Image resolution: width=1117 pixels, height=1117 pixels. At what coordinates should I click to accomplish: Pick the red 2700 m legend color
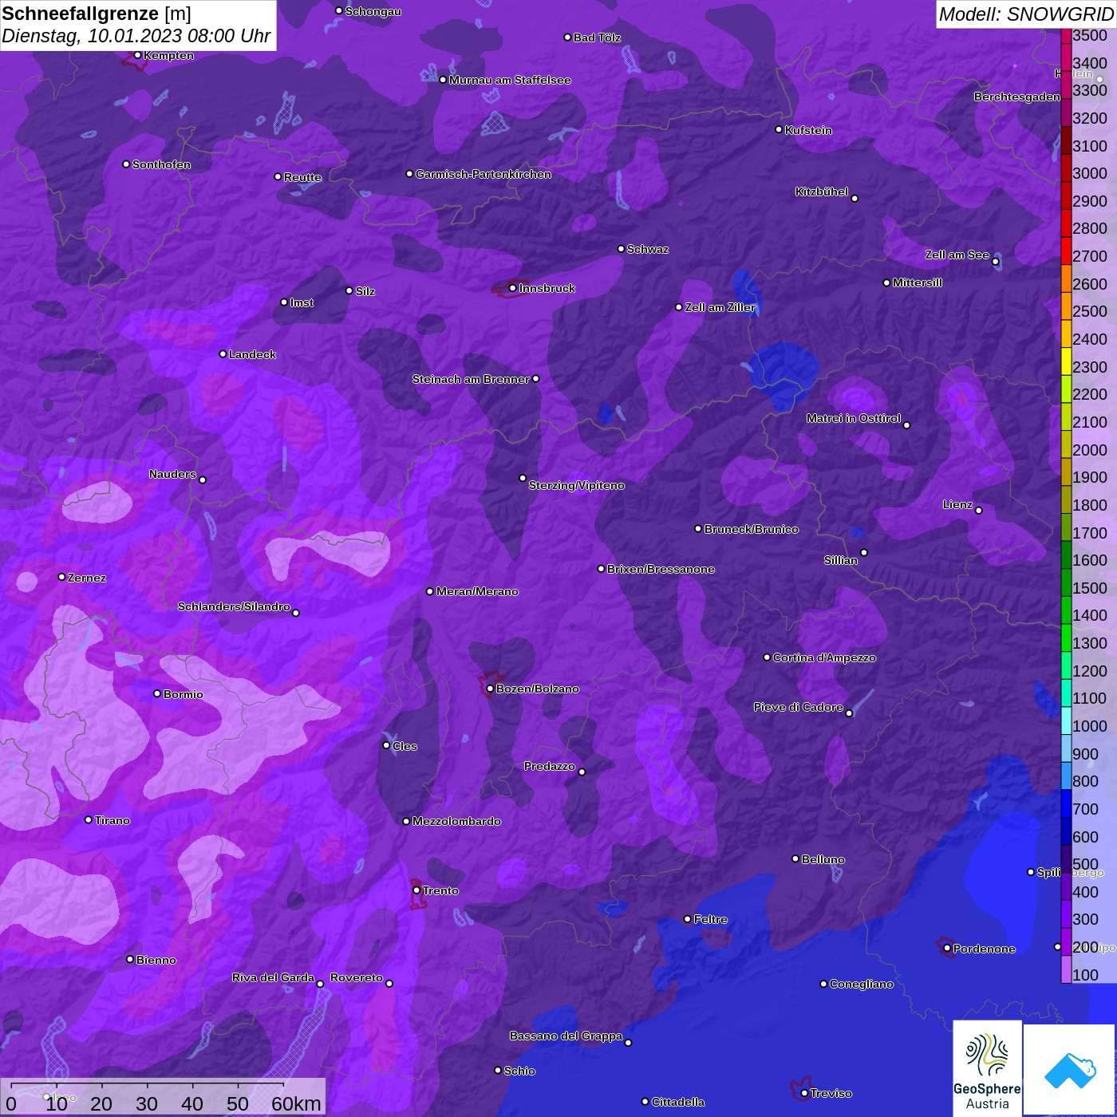pos(1066,256)
